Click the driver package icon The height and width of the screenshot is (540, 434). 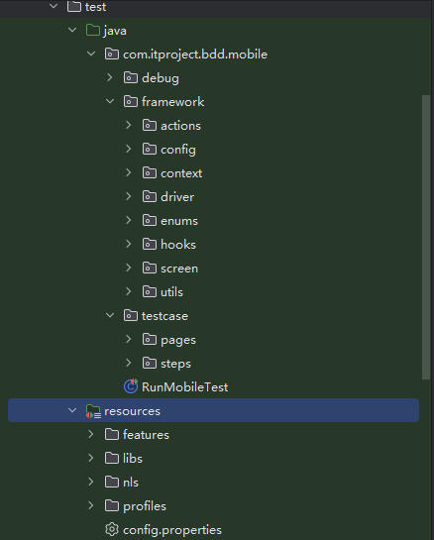pos(150,196)
